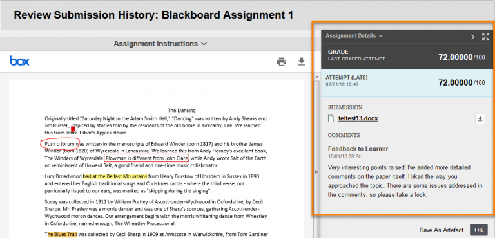Click highlighted 'had at the Belfast Mountains' text
Image resolution: width=495 pixels, height=238 pixels.
point(115,176)
